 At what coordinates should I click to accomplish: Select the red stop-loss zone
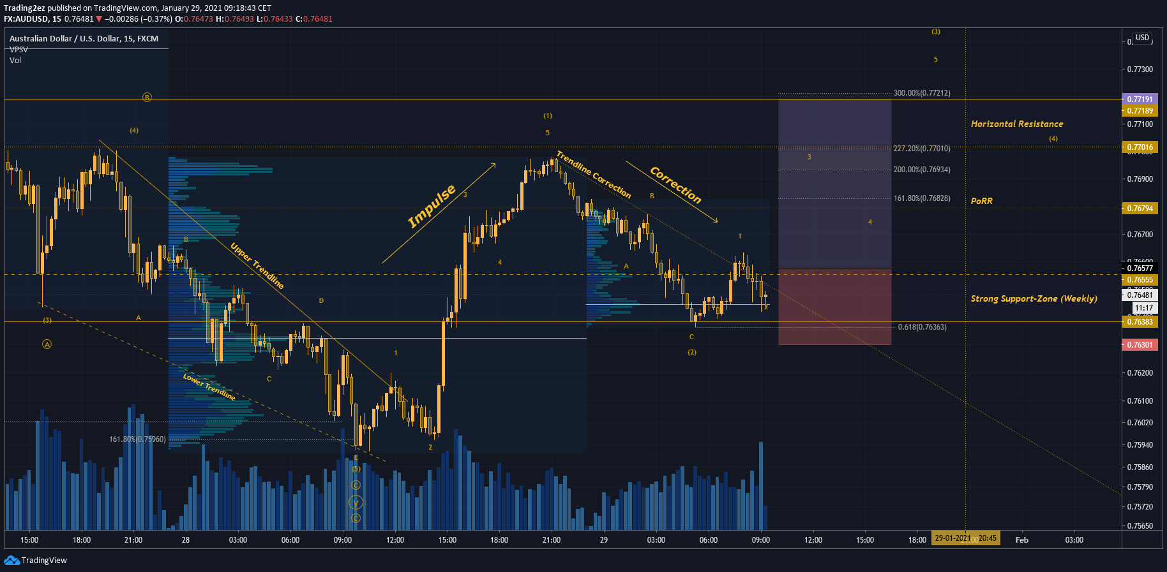click(x=834, y=307)
